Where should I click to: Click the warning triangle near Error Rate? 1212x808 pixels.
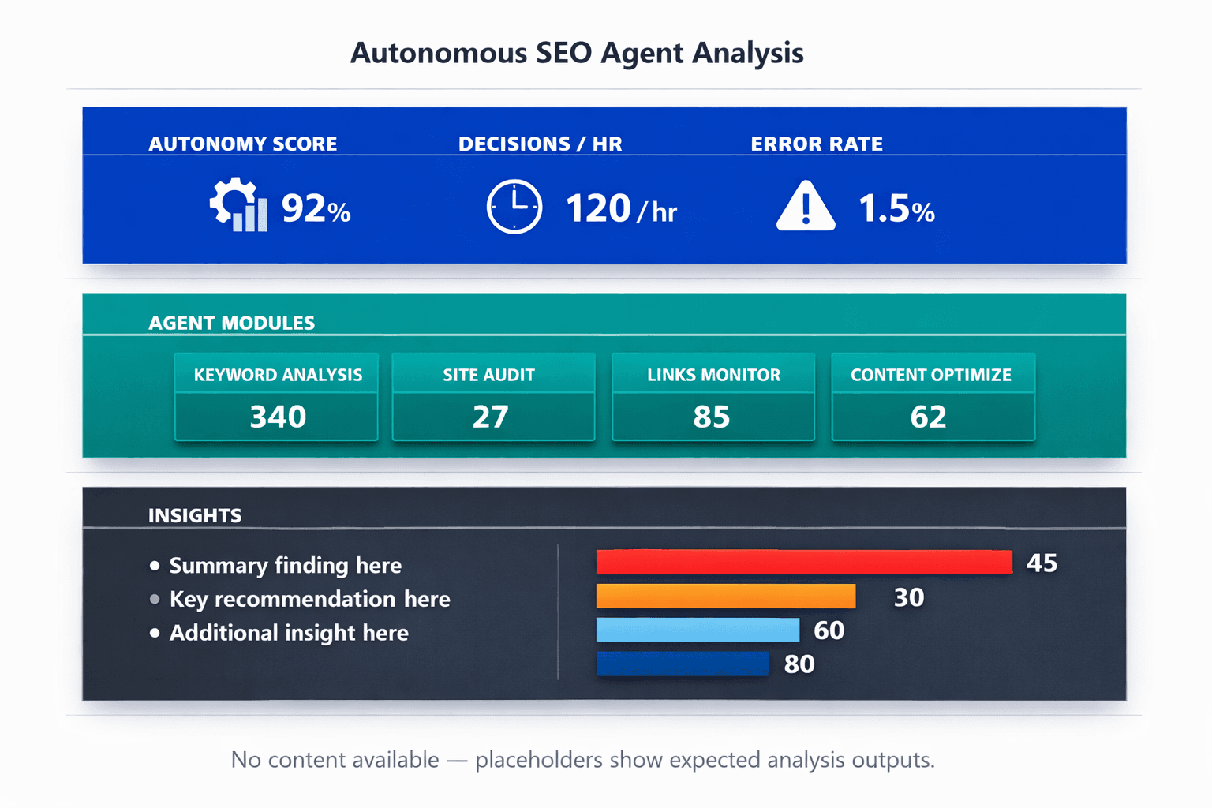click(804, 207)
